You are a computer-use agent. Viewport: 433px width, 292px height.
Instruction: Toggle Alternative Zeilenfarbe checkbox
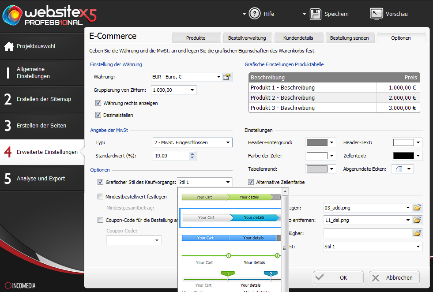coord(251,182)
